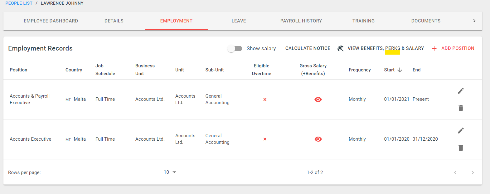Viewport: 490px width, 194px height.
Task: Toggle the Show salary switch
Action: (x=235, y=49)
